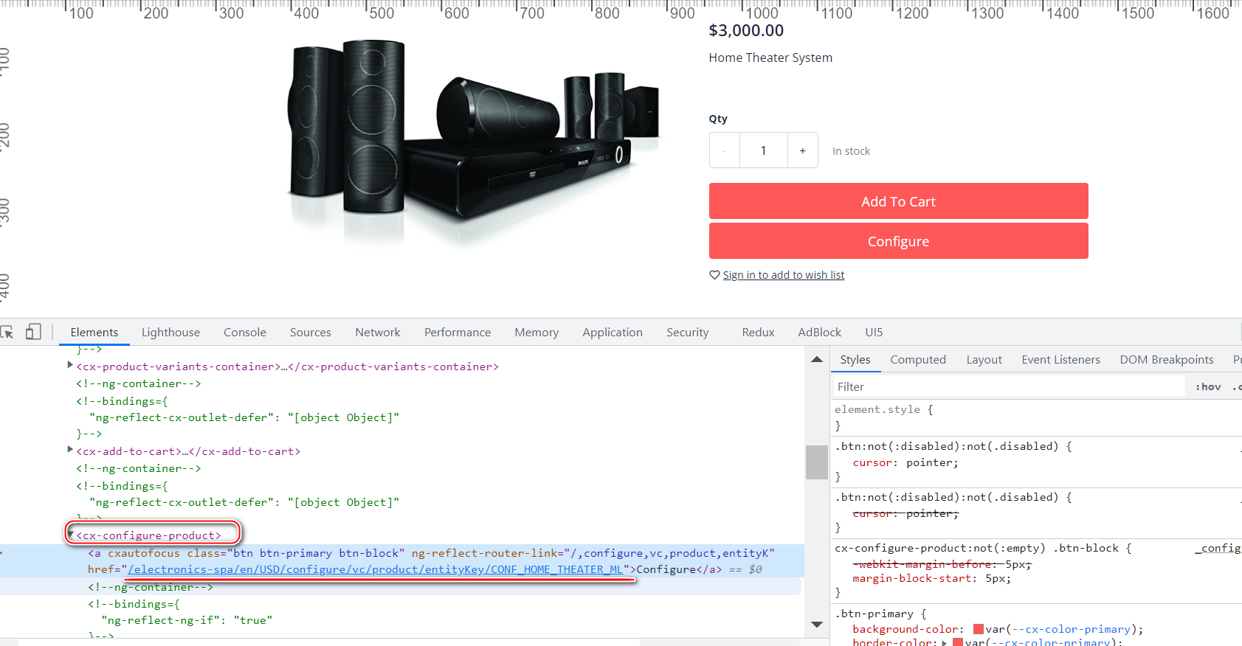Screen dimensions: 1242x646
Task: Open the border-color swatch in .btn-primary
Action: click(958, 643)
